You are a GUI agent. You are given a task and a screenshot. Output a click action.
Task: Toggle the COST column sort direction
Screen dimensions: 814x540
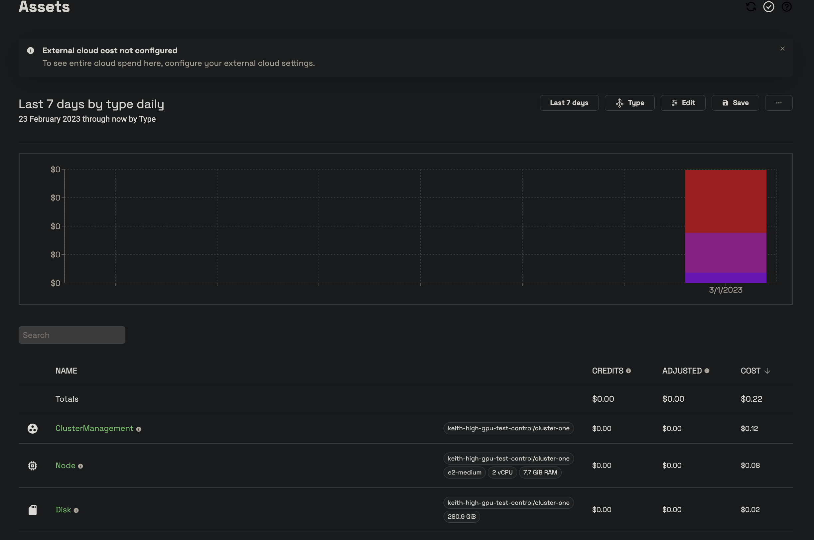(x=767, y=371)
